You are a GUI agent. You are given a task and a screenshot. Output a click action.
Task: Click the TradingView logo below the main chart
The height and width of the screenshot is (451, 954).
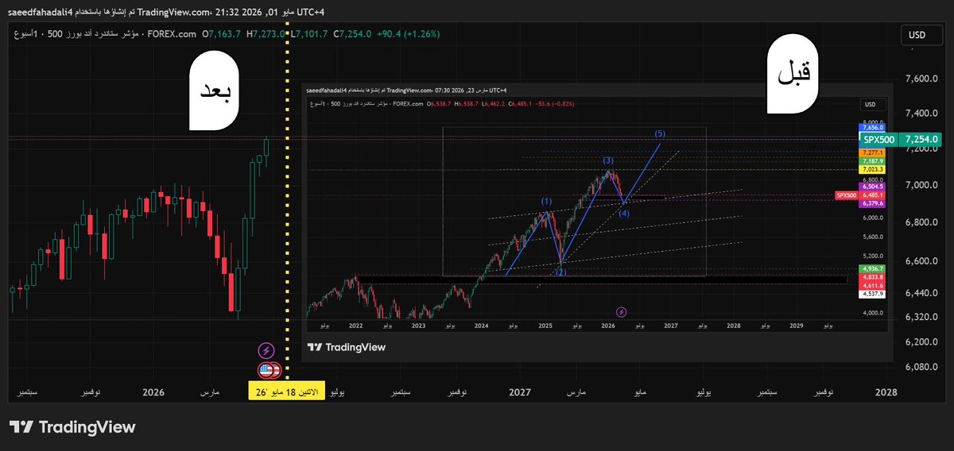72,427
